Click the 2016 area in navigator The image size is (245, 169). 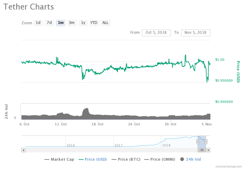point(71,145)
